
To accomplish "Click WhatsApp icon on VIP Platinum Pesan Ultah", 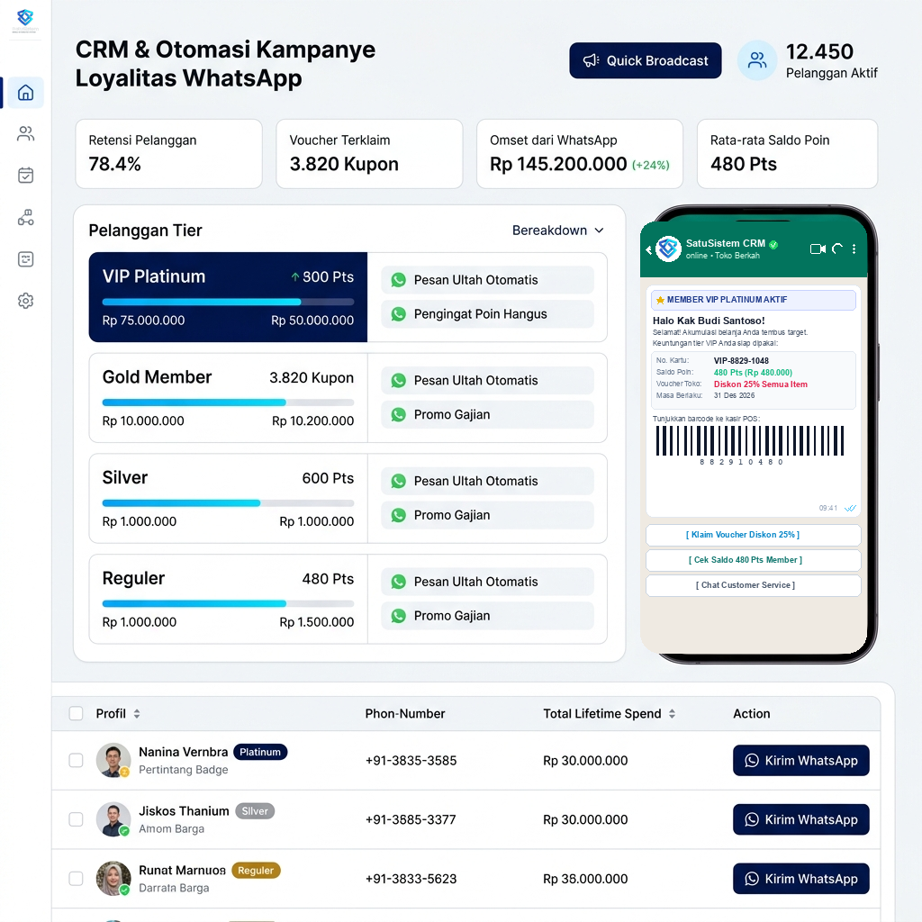I will coord(399,280).
